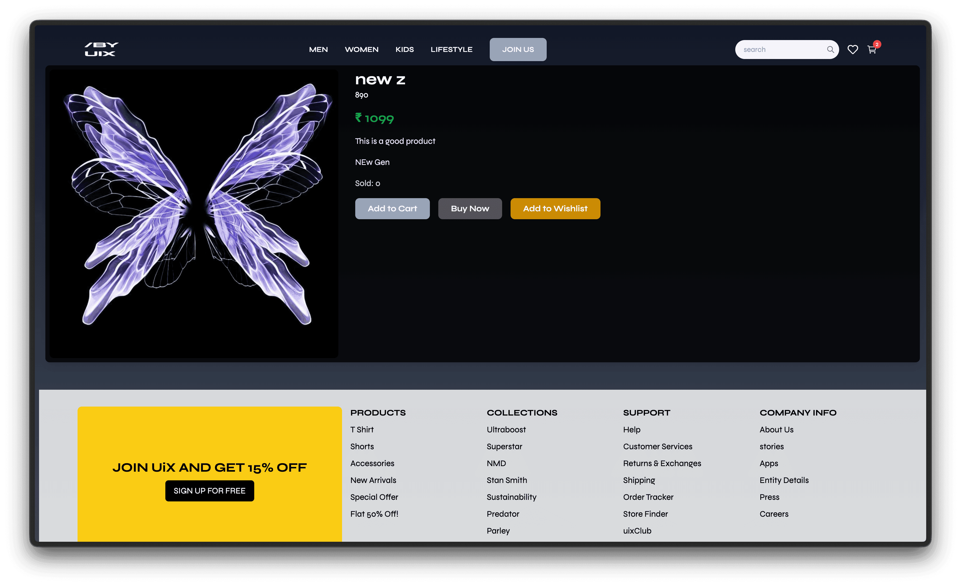Open the About Us link
The width and height of the screenshot is (961, 586).
776,430
